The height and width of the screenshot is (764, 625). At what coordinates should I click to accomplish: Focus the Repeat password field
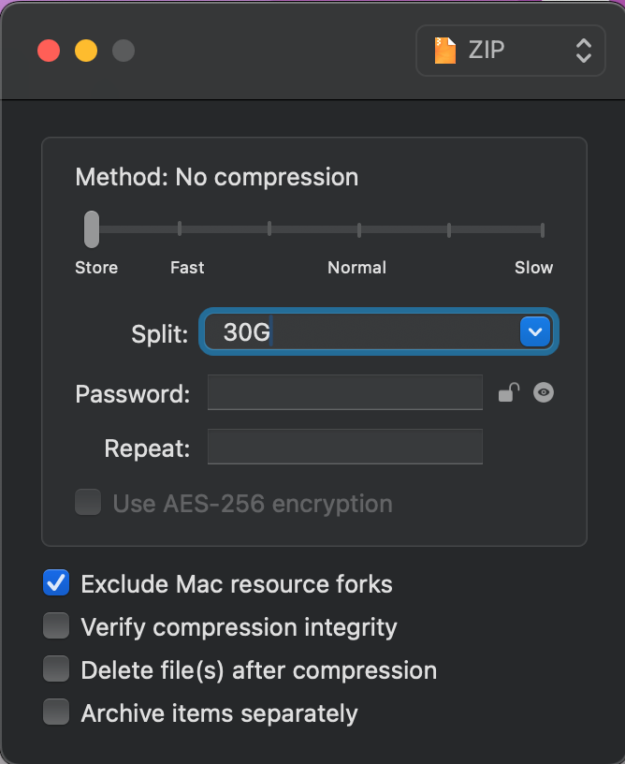(345, 447)
